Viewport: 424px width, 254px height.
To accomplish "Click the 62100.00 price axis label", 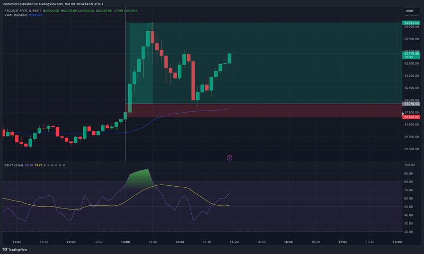I will [x=412, y=88].
